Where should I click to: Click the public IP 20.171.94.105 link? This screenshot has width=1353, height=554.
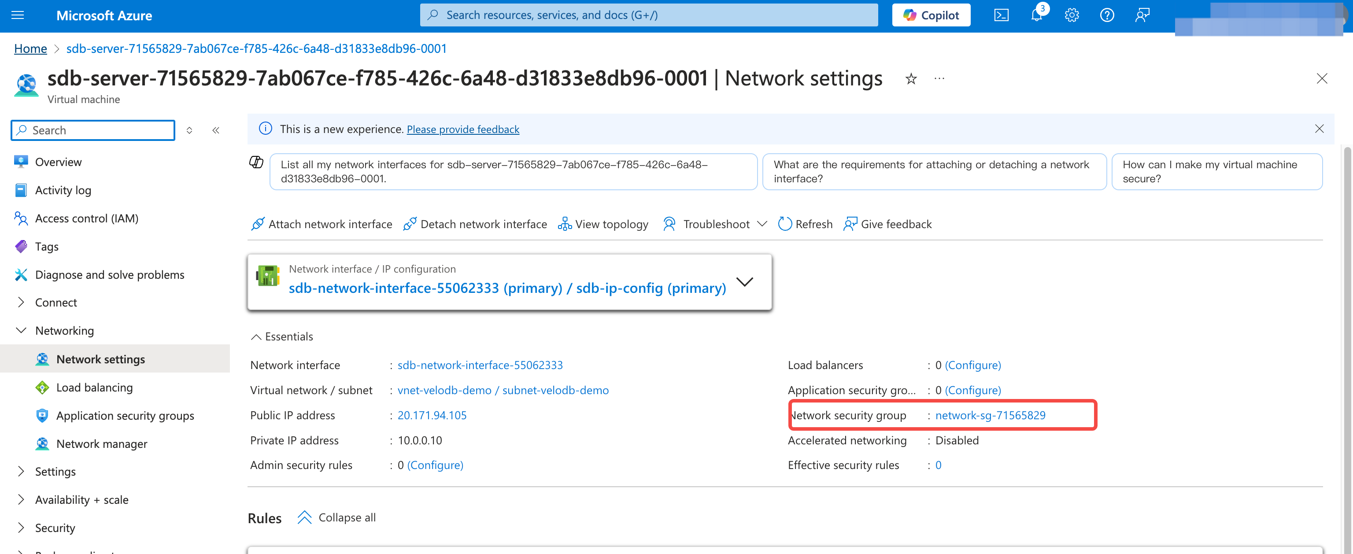(x=432, y=415)
